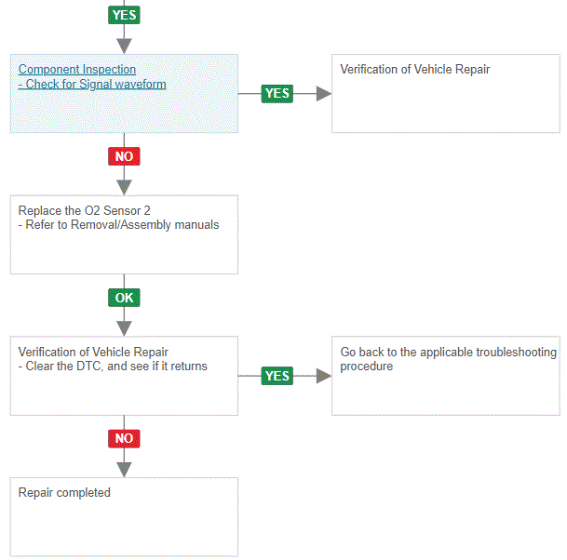Viewport: 567px width, 560px height.
Task: Click the Repair completed box
Action: tap(124, 516)
